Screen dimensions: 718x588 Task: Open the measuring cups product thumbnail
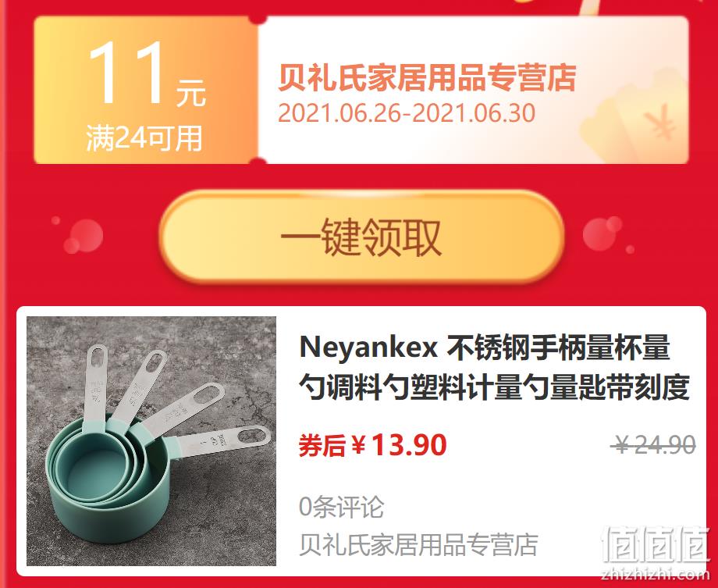pyautogui.click(x=151, y=441)
